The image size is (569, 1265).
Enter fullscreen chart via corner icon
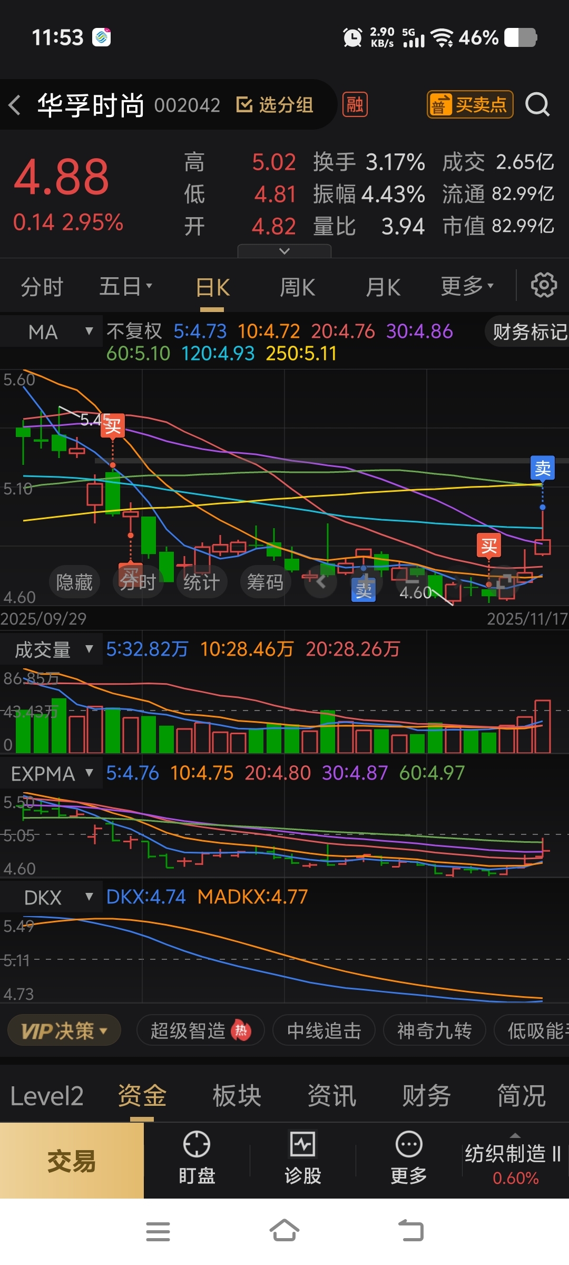(x=504, y=582)
